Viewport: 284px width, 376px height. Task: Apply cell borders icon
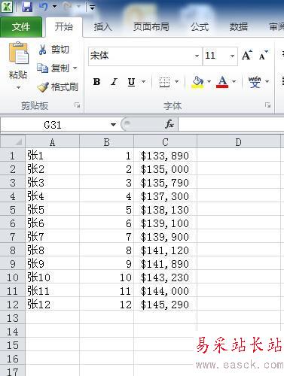pos(164,82)
